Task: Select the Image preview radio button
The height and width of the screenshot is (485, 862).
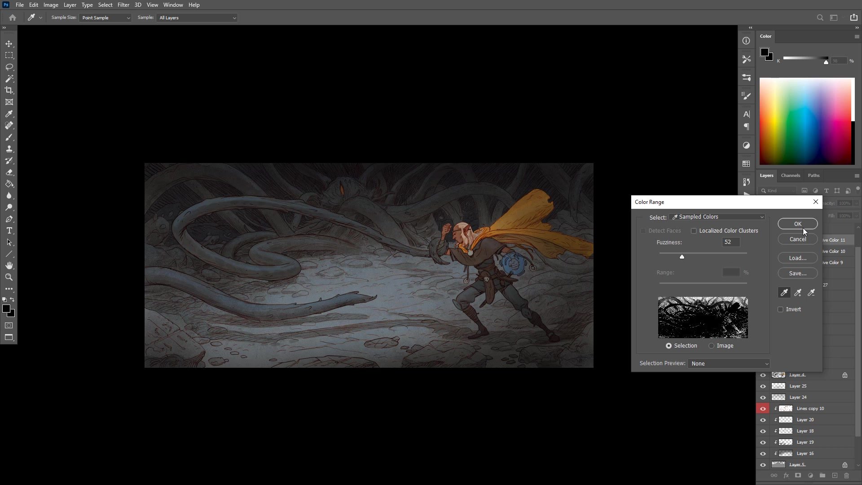Action: pyautogui.click(x=712, y=346)
